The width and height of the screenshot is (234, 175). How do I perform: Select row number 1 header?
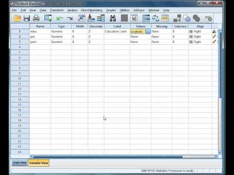point(20,32)
